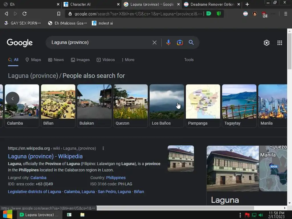Open the Quezon carousel card
The height and width of the screenshot is (219, 292).
pos(131,106)
